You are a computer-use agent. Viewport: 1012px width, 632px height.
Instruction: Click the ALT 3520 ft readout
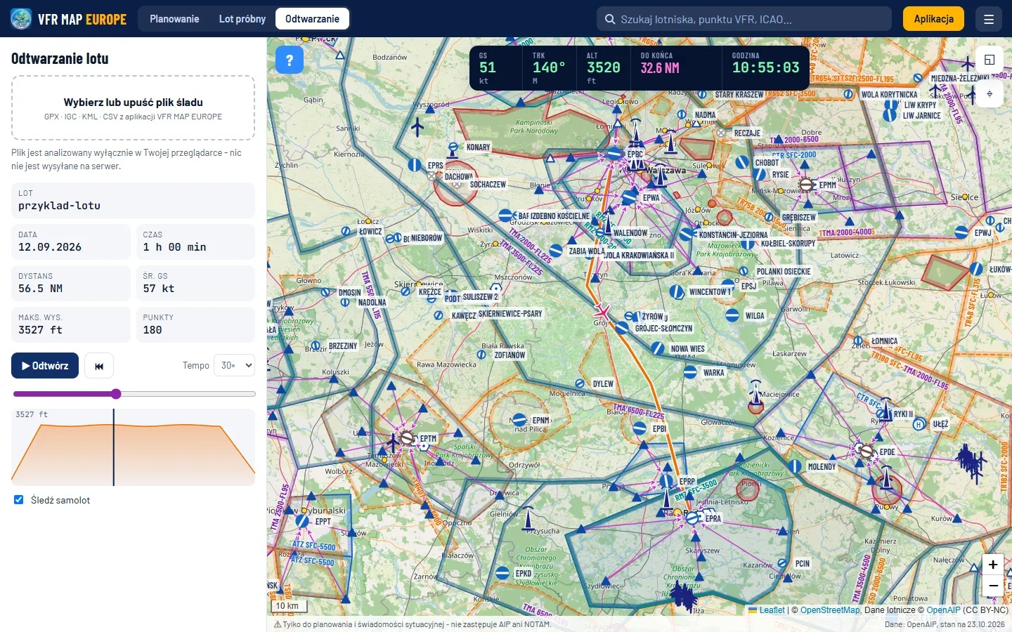(604, 68)
